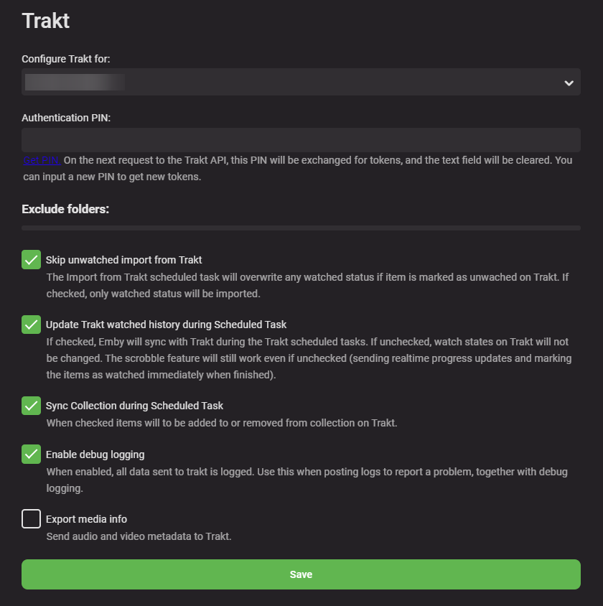603x606 pixels.
Task: Select the blurred username shown in the dropdown
Action: [74, 82]
